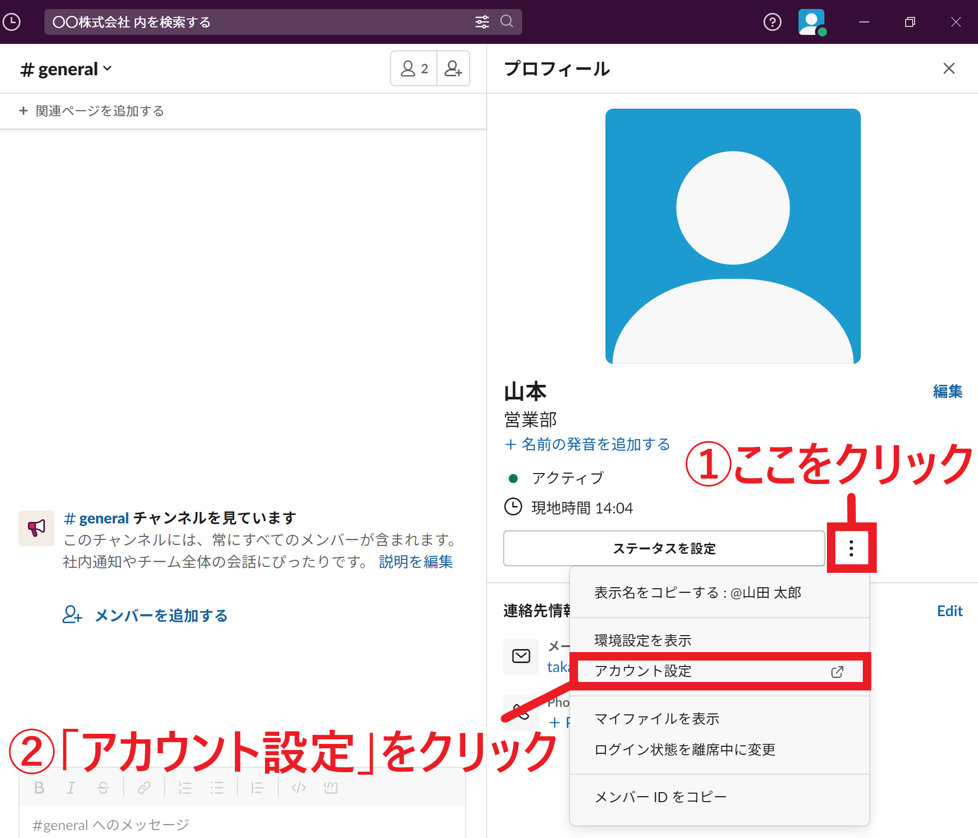Expand the #general channel name dropdown
Screen dimensions: 978x838
pos(108,69)
